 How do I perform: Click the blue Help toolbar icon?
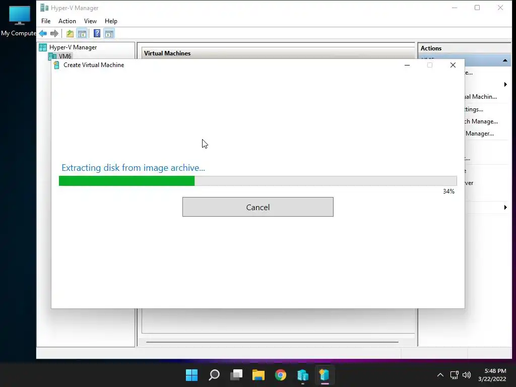tap(97, 33)
